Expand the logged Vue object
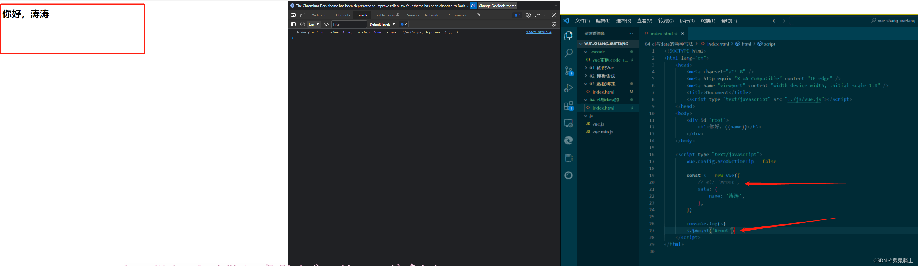The image size is (918, 266). [298, 32]
